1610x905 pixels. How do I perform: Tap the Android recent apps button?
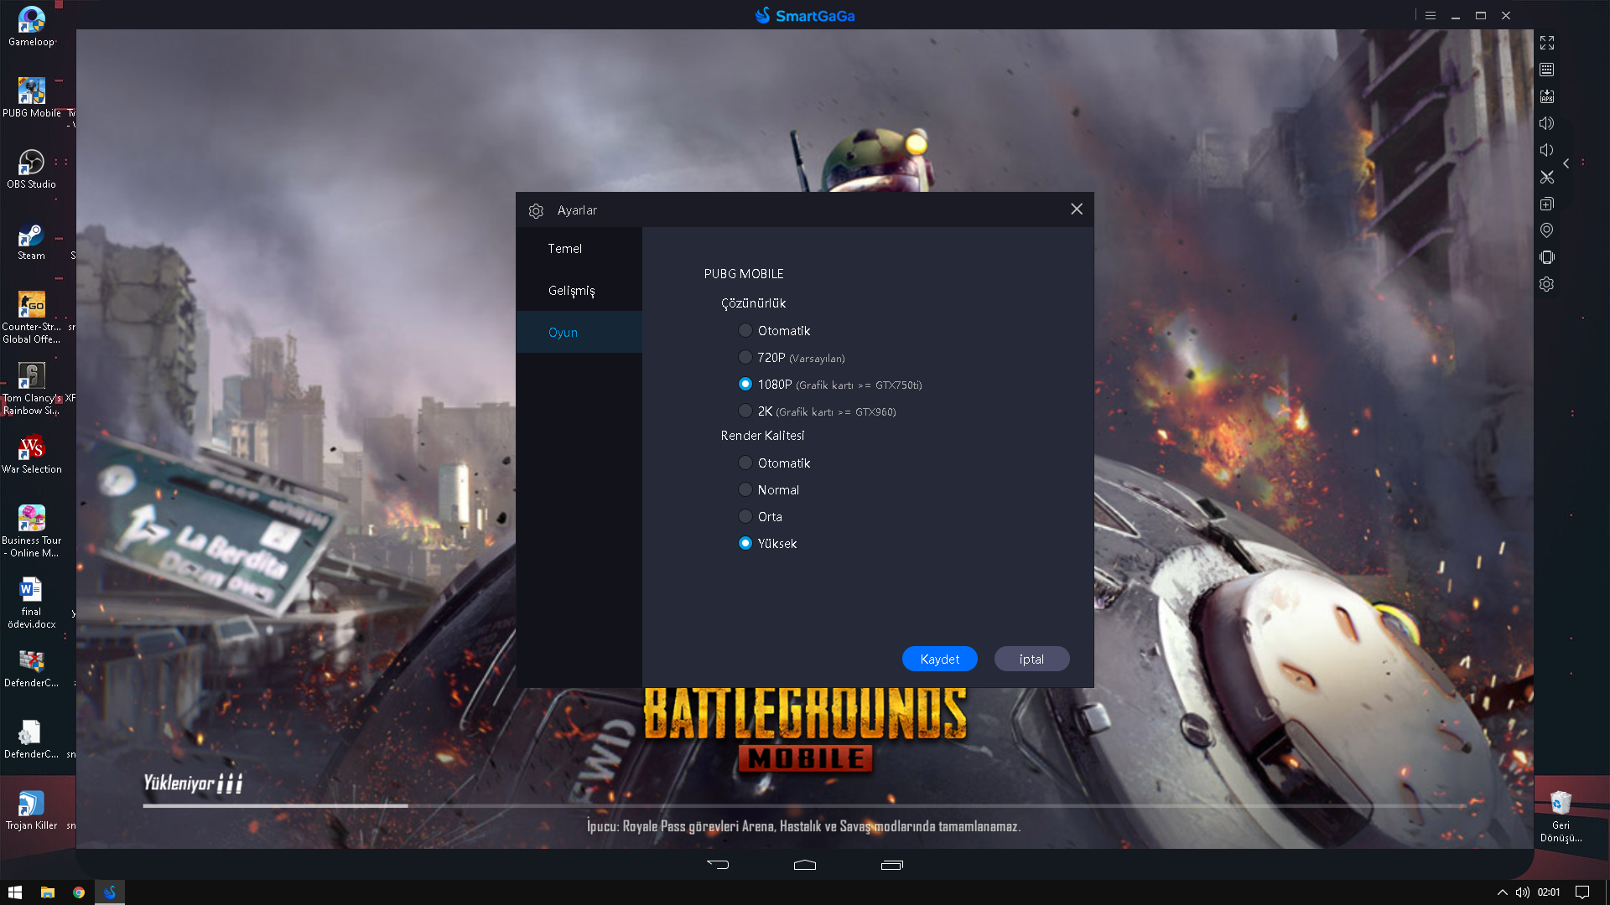(x=892, y=865)
